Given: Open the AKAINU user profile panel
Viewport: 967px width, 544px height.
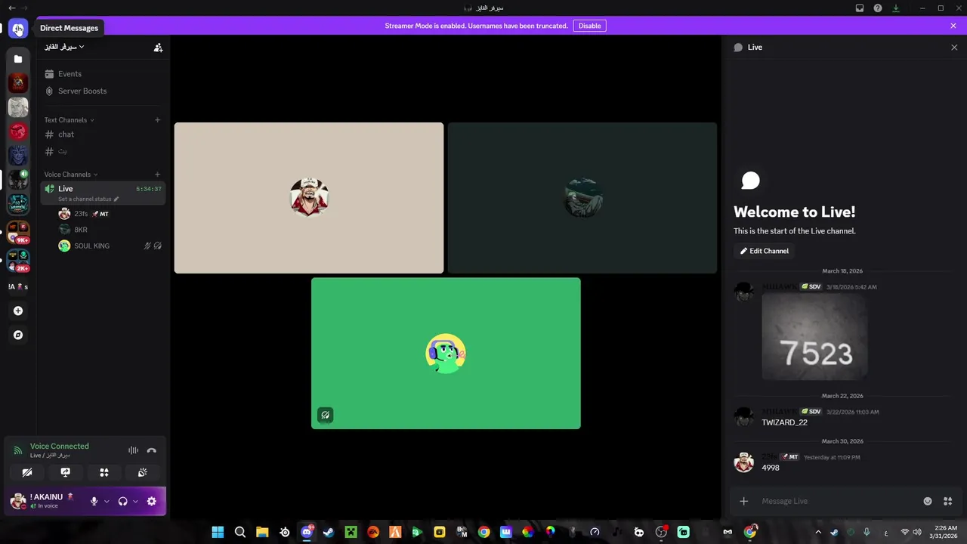Looking at the screenshot, I should point(46,501).
